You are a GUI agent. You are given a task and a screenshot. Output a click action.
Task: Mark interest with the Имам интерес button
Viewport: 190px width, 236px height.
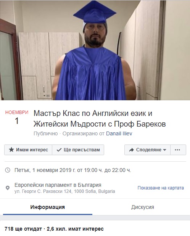coord(28,150)
